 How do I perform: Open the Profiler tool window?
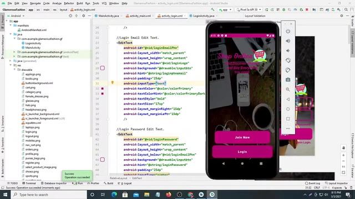[93, 183]
